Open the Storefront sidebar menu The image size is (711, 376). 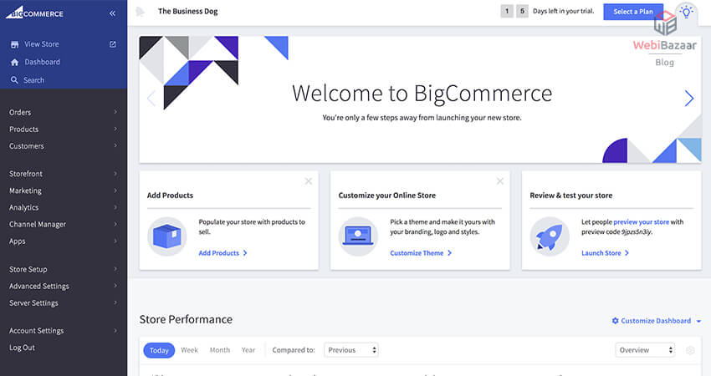[x=63, y=174]
